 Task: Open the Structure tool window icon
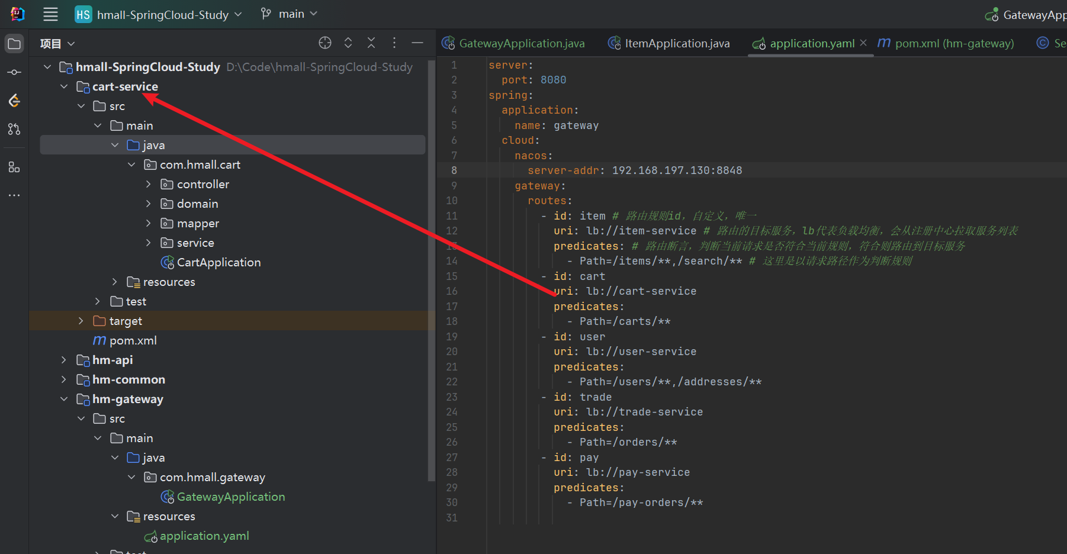click(14, 168)
